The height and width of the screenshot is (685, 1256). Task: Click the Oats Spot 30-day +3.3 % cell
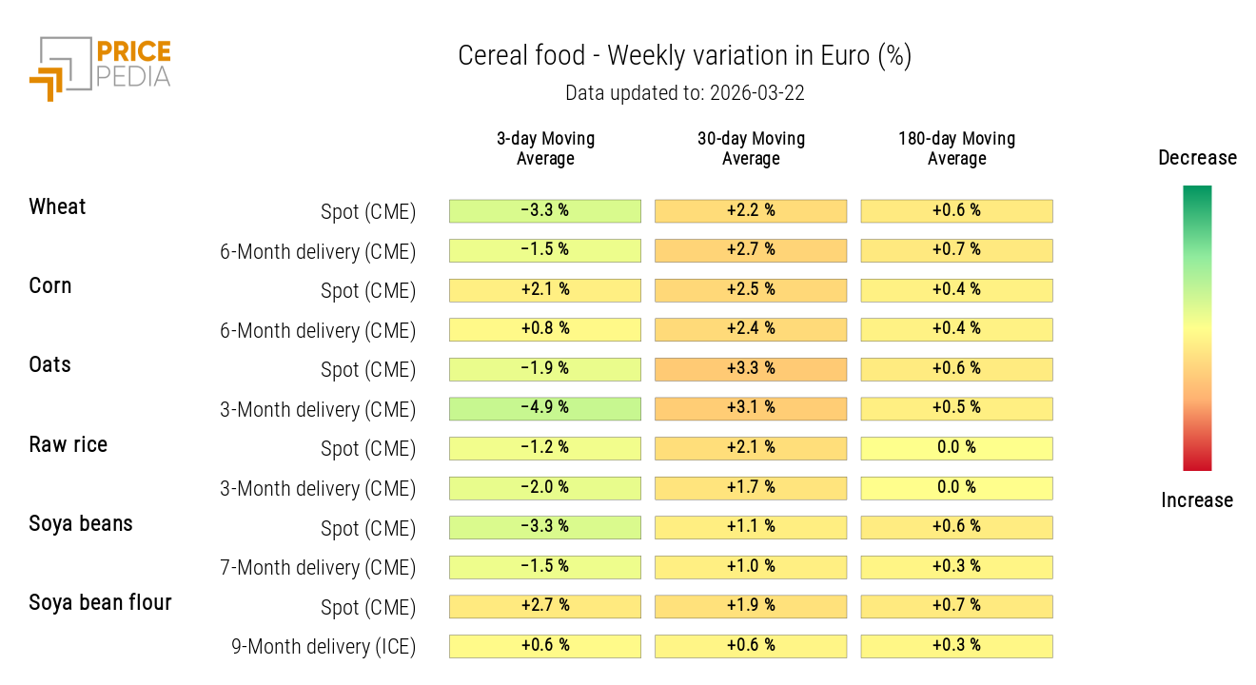751,368
